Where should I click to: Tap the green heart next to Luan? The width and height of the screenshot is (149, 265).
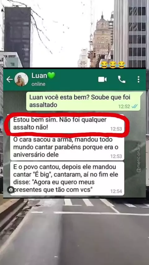point(51,75)
